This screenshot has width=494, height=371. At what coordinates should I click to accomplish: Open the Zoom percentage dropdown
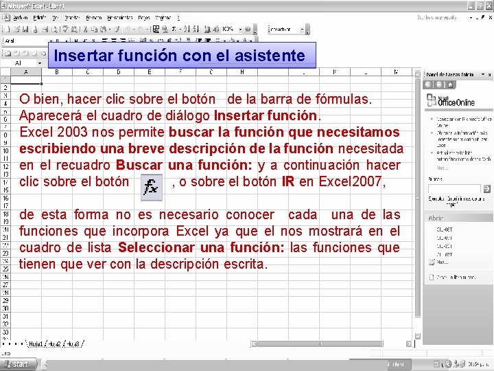(x=240, y=30)
